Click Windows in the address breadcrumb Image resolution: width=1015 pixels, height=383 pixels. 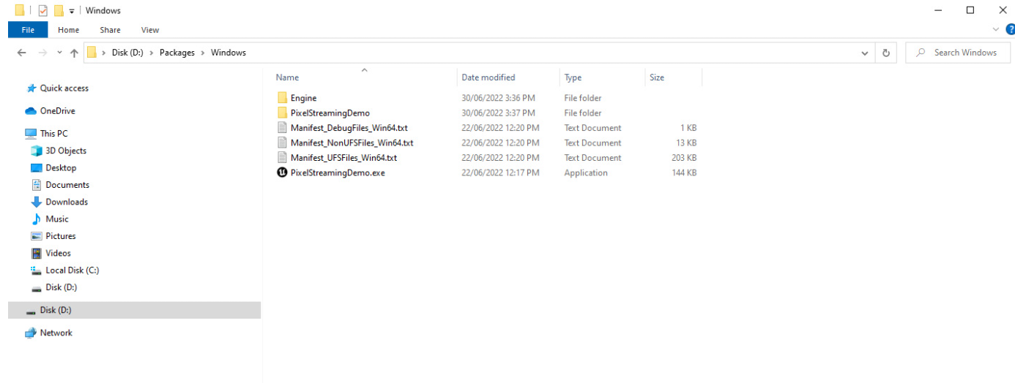[228, 53]
